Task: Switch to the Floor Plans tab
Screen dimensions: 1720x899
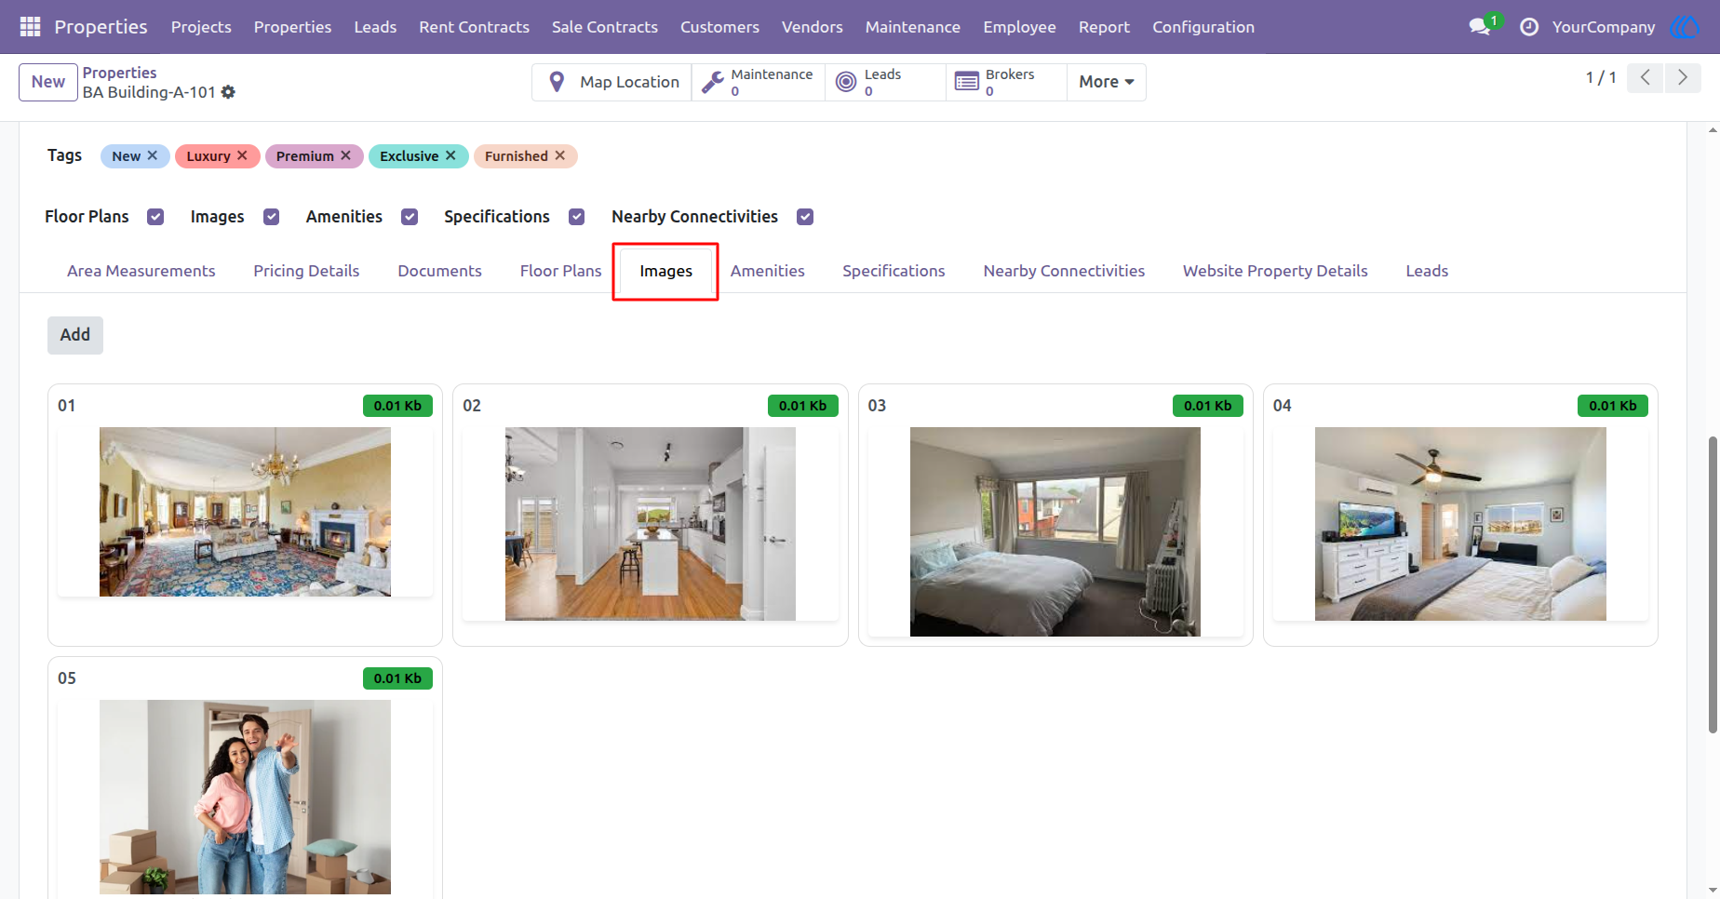Action: coord(560,271)
